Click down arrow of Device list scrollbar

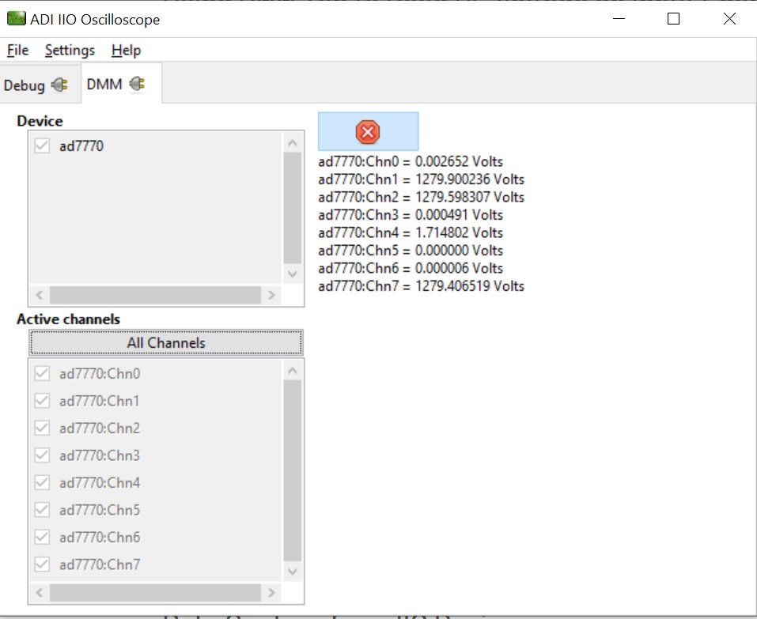pos(292,274)
